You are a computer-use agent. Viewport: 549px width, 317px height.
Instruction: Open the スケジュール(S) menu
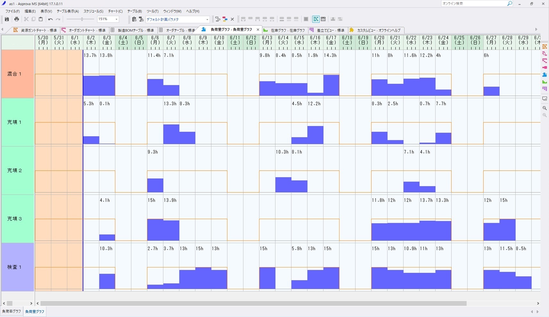pos(93,11)
